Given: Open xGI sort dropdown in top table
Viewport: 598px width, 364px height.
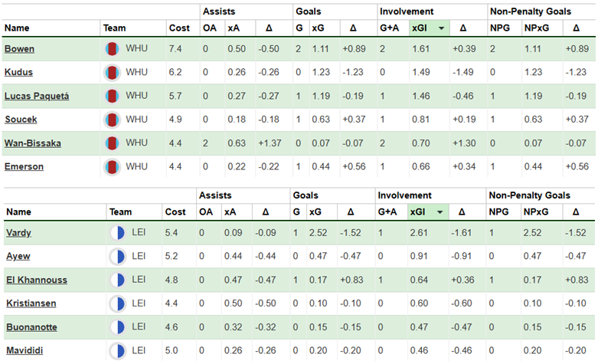Looking at the screenshot, I should tap(442, 28).
